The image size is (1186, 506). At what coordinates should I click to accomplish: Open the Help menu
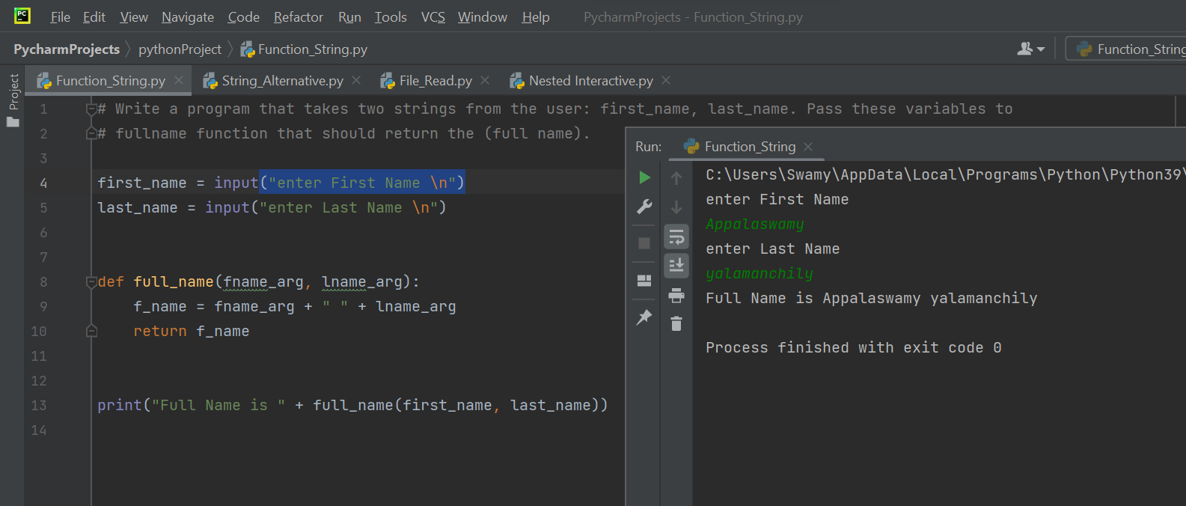536,16
